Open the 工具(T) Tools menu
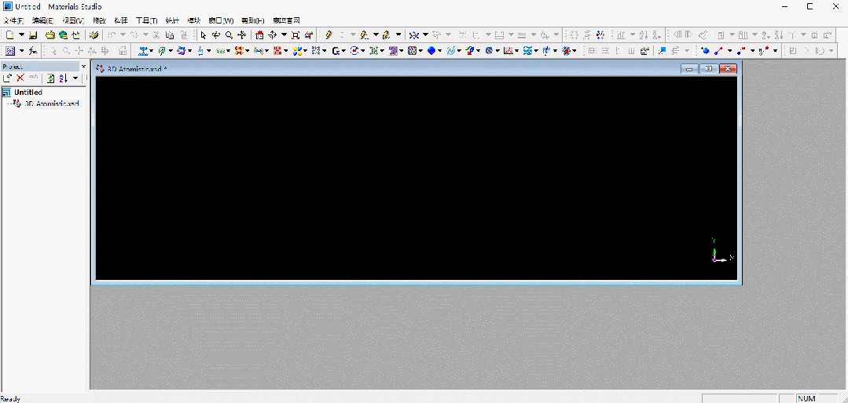Image resolution: width=848 pixels, height=403 pixels. click(146, 20)
